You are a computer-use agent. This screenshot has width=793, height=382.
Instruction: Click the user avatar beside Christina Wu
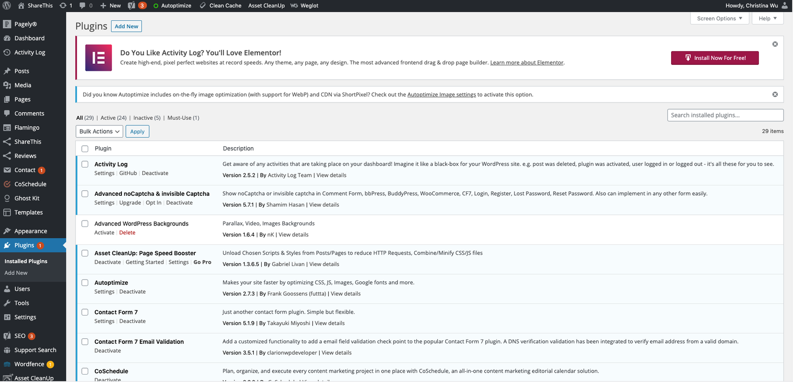785,5
